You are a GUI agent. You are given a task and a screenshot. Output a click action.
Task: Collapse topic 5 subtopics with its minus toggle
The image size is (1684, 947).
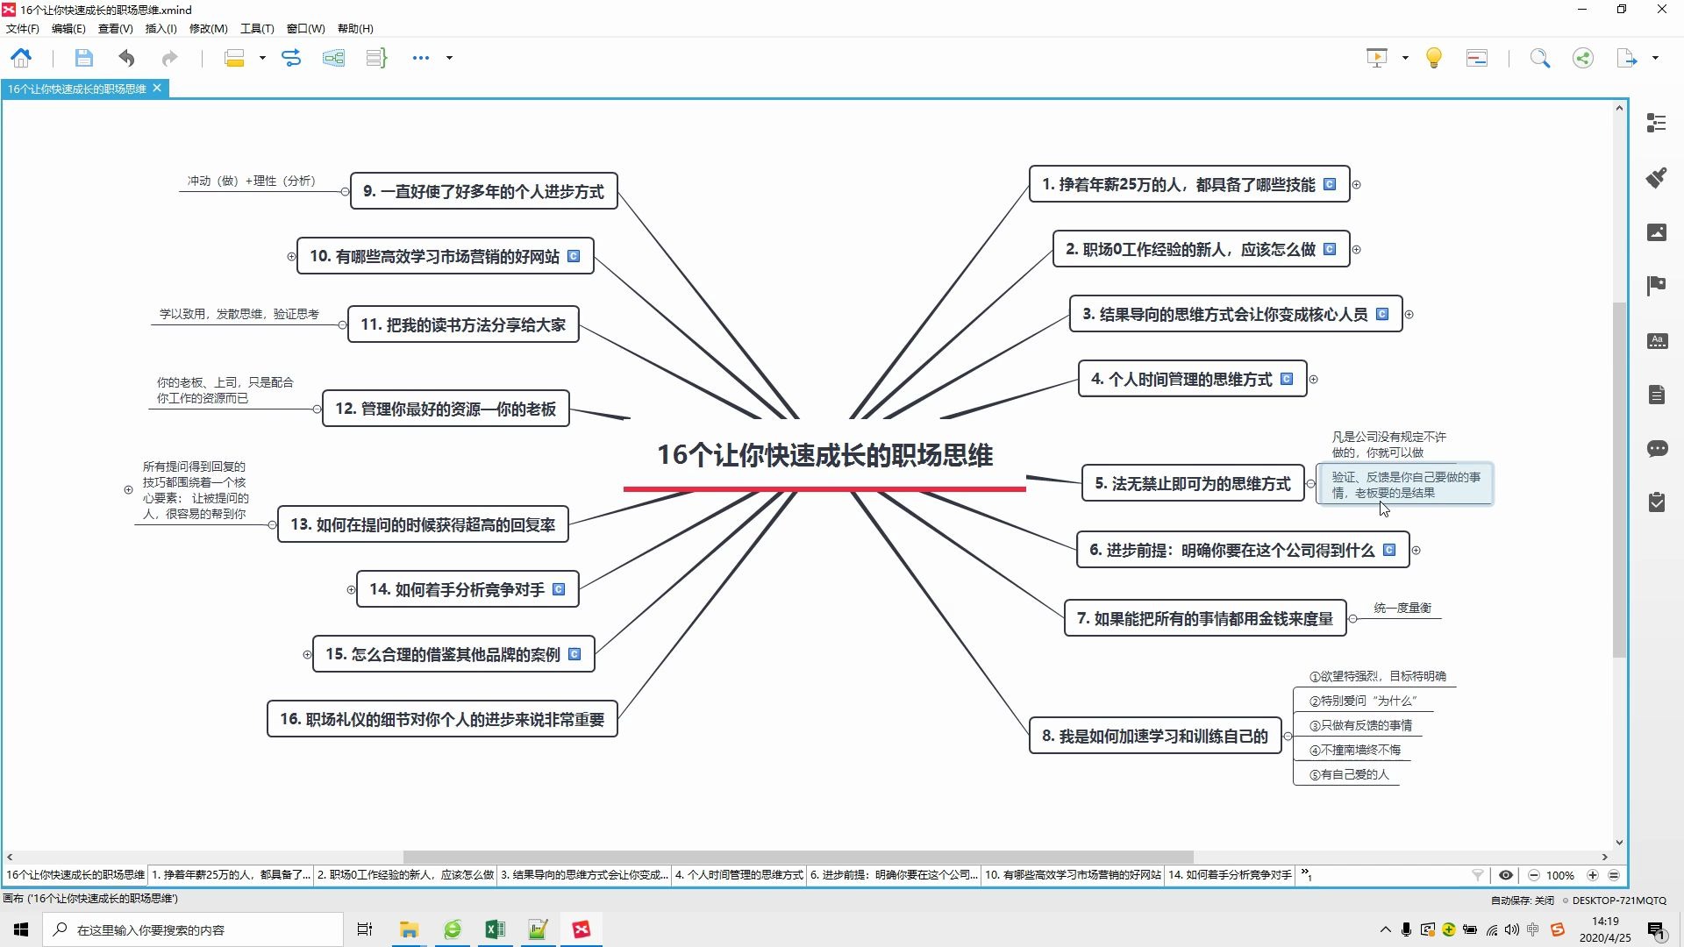tap(1311, 484)
